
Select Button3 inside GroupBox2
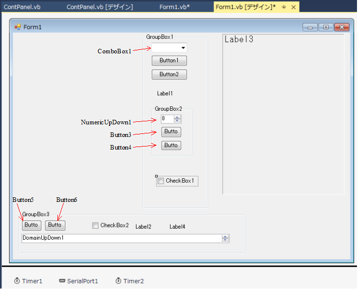pyautogui.click(x=171, y=132)
